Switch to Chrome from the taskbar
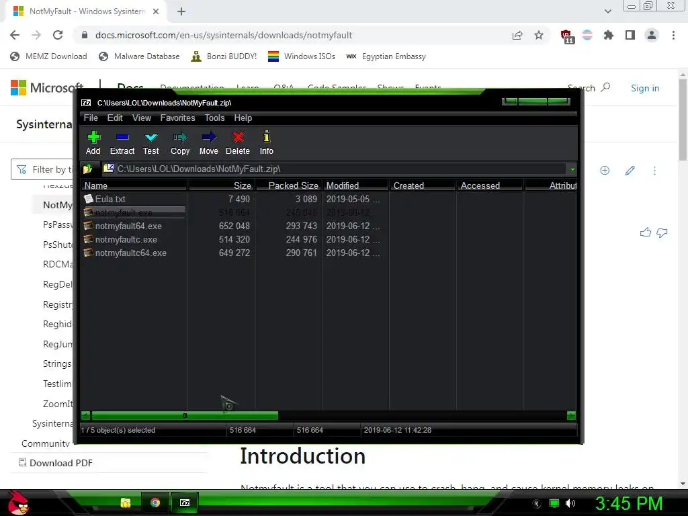This screenshot has height=516, width=688. pos(155,503)
